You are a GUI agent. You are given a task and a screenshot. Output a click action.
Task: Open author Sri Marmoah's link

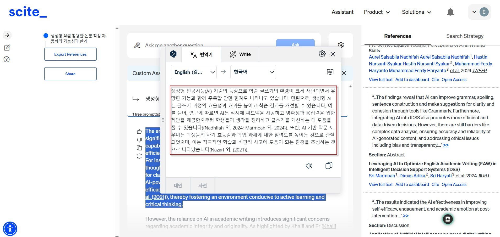(x=382, y=176)
